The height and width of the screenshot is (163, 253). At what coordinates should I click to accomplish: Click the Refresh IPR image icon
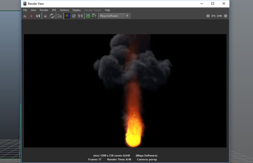pyautogui.click(x=52, y=16)
